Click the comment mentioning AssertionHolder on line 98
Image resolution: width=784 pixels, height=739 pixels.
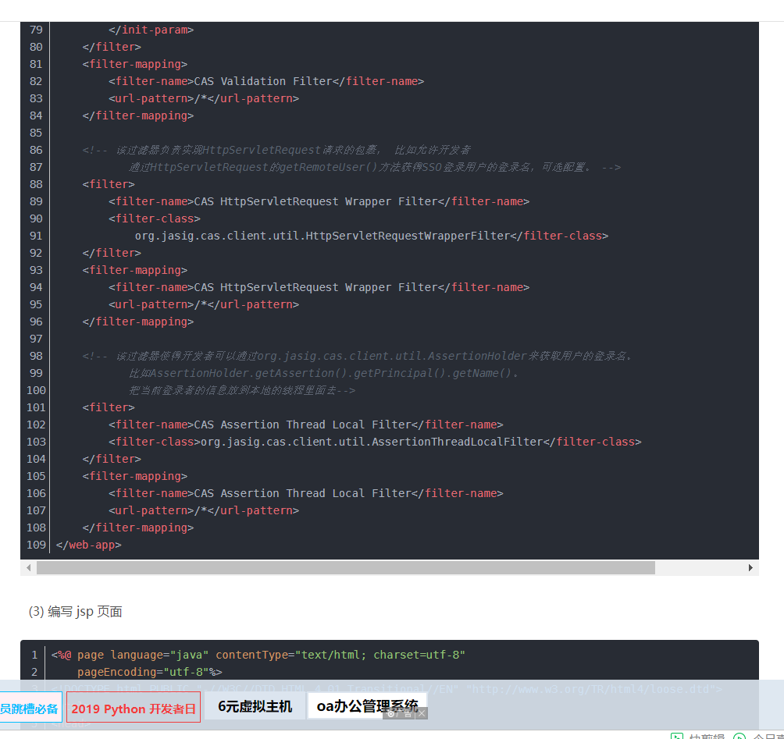click(x=358, y=356)
